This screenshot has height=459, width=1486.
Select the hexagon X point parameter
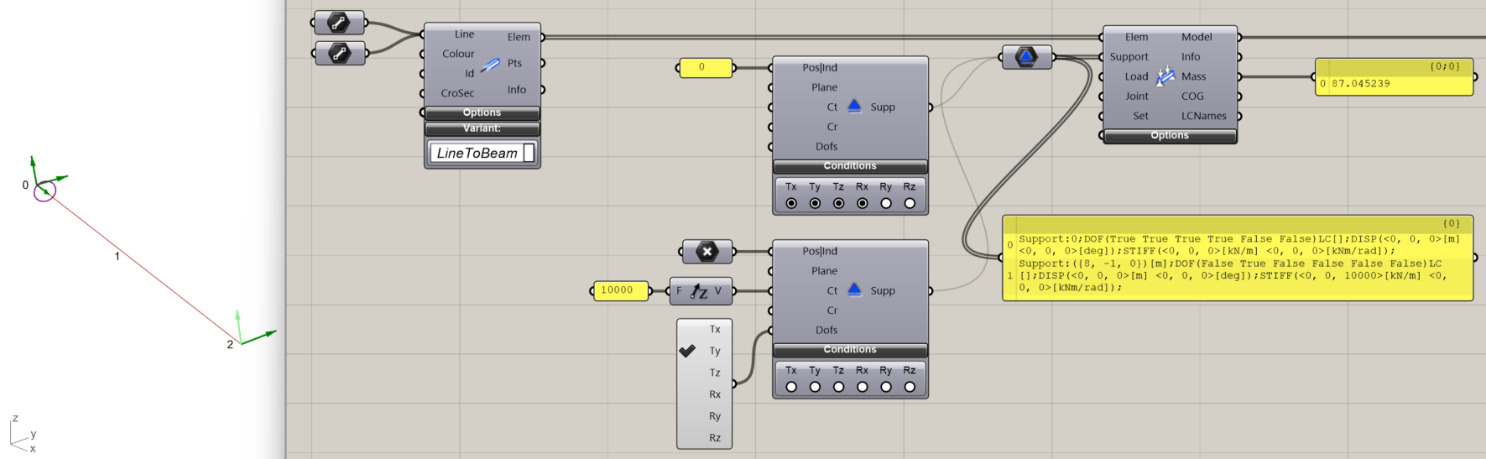707,251
